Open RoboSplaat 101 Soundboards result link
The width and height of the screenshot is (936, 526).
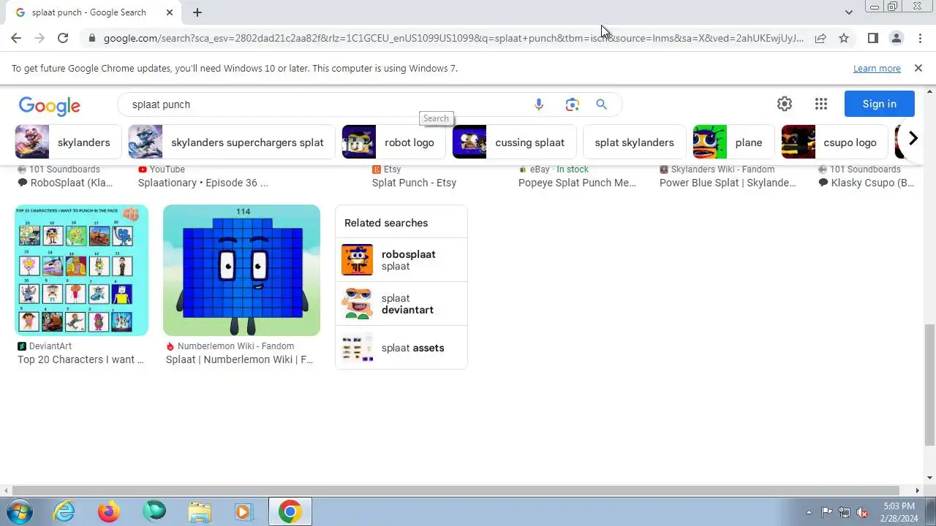65,183
